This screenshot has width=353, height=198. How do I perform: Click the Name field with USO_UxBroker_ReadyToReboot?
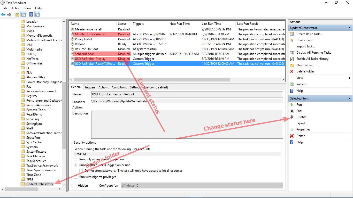point(187,94)
